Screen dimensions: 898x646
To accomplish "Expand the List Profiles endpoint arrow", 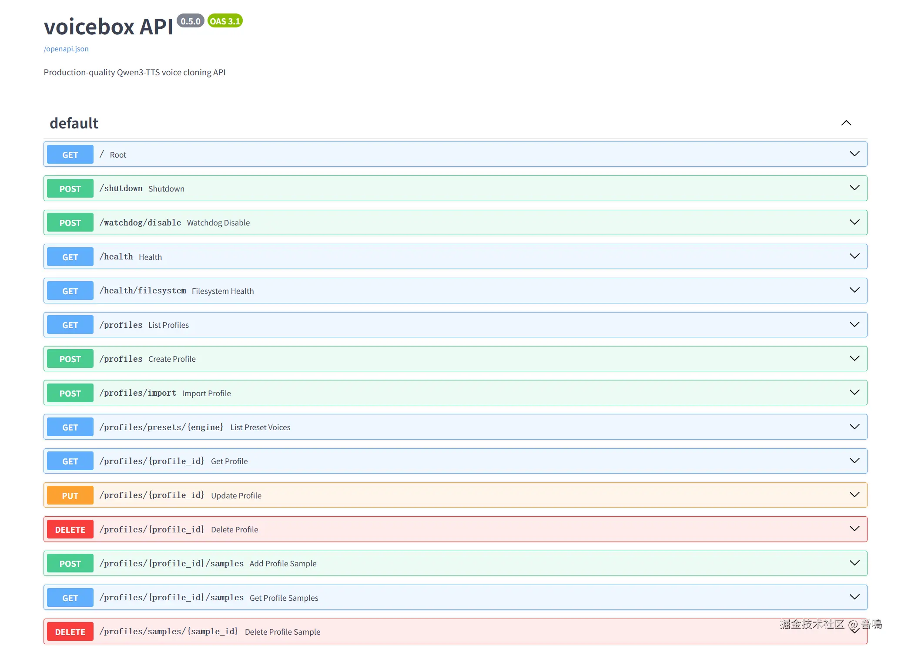I will (x=854, y=325).
